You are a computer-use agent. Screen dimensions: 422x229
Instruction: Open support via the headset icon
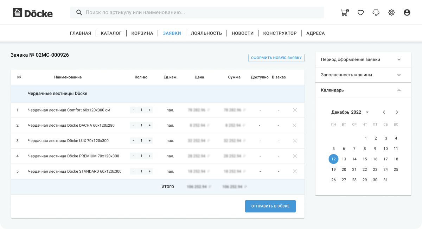click(x=376, y=13)
